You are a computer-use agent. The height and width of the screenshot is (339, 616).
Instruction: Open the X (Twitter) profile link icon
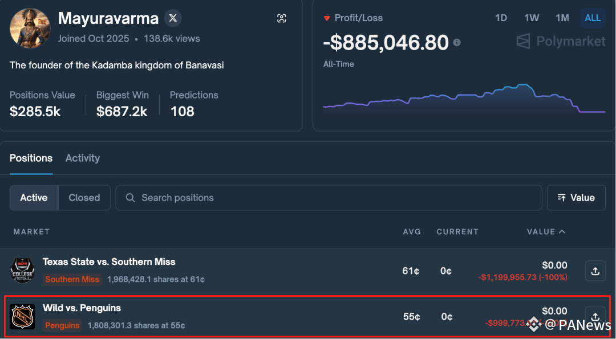coord(173,18)
